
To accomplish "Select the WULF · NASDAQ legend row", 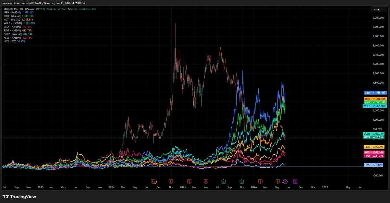I will (x=19, y=23).
